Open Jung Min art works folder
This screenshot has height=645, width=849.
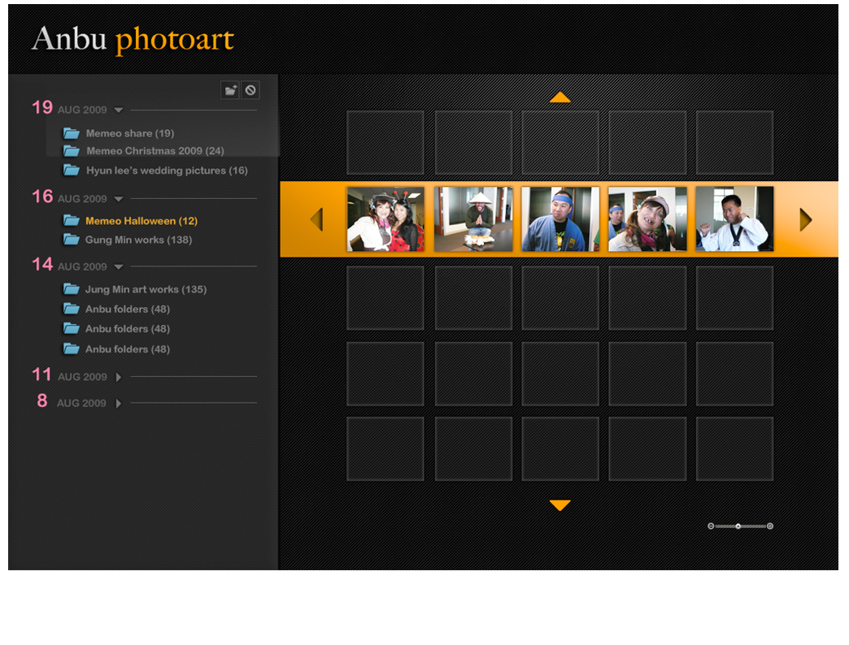(x=145, y=289)
